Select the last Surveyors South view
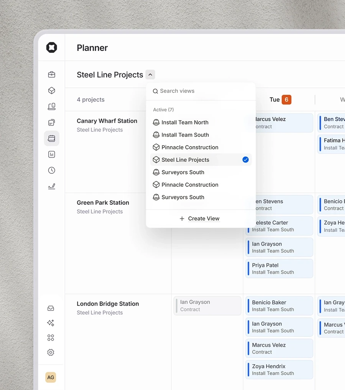Viewport: 345px width, 390px height. [x=201, y=197]
